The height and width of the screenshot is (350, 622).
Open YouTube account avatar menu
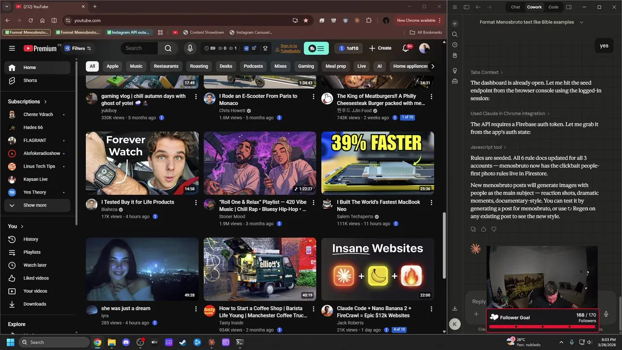coord(424,48)
